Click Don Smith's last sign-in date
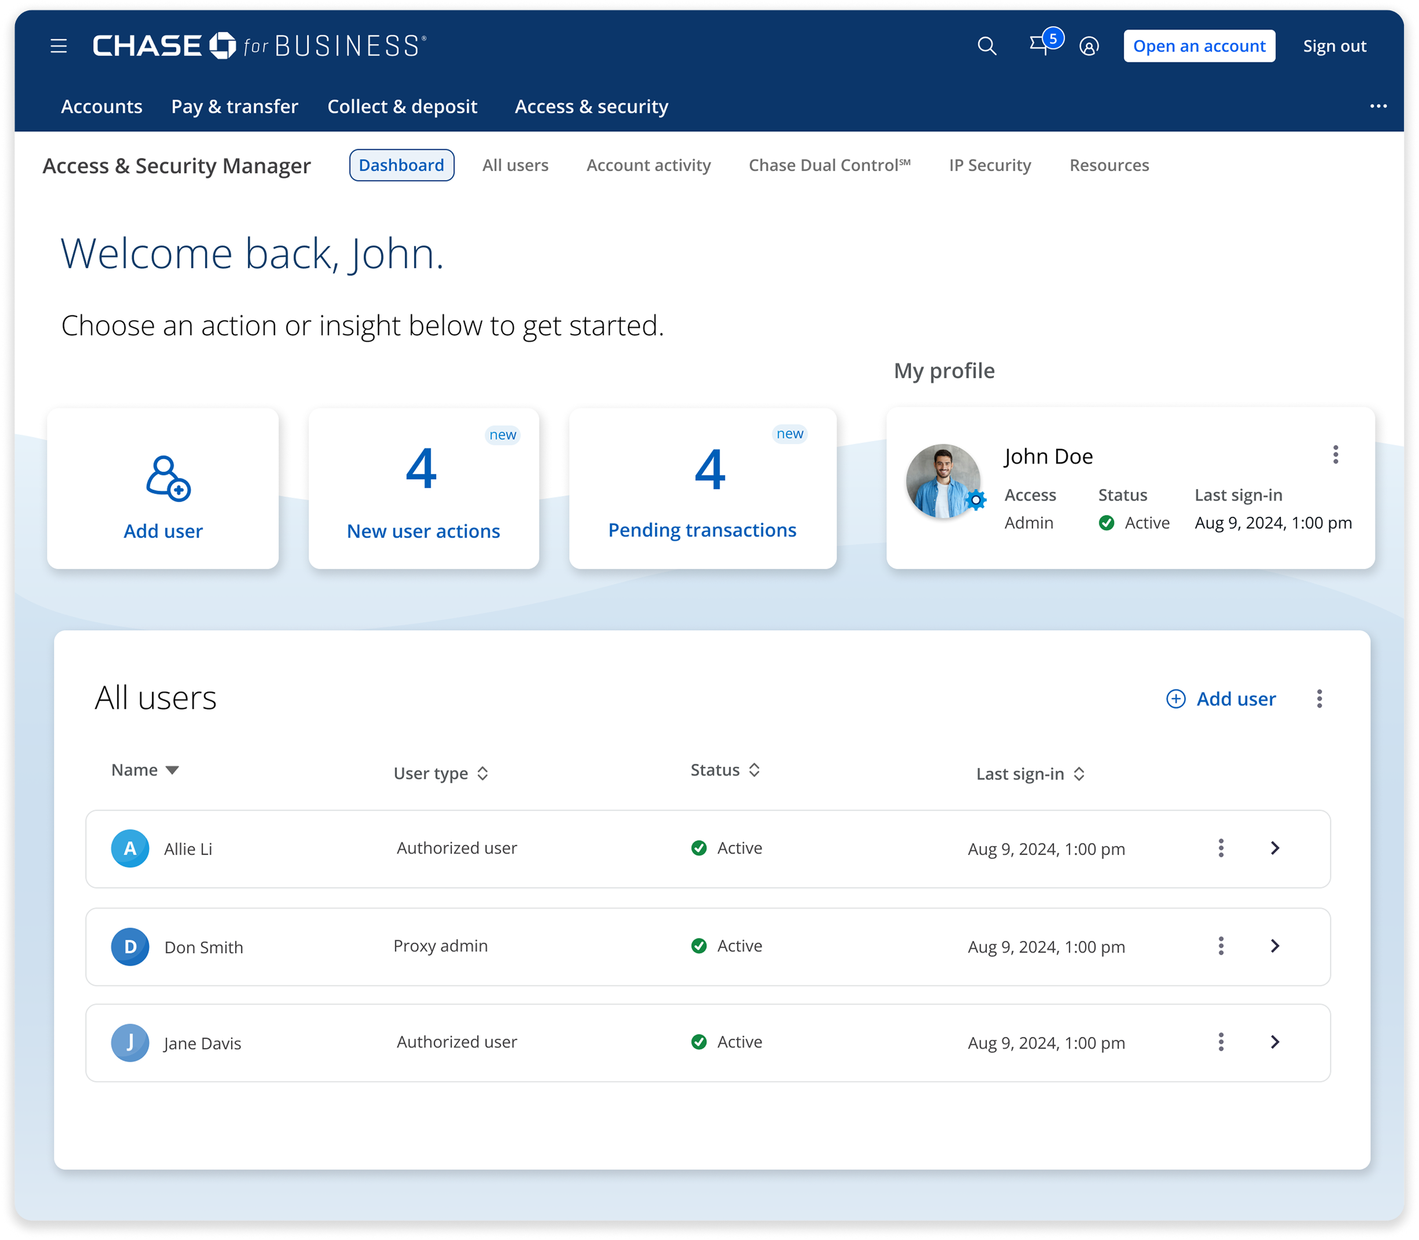This screenshot has height=1240, width=1419. pyautogui.click(x=1046, y=947)
